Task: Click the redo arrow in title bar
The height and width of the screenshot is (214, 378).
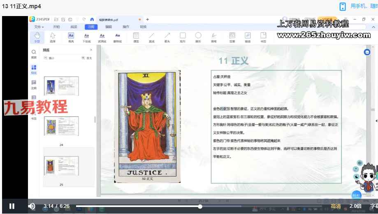Action: tap(84, 19)
